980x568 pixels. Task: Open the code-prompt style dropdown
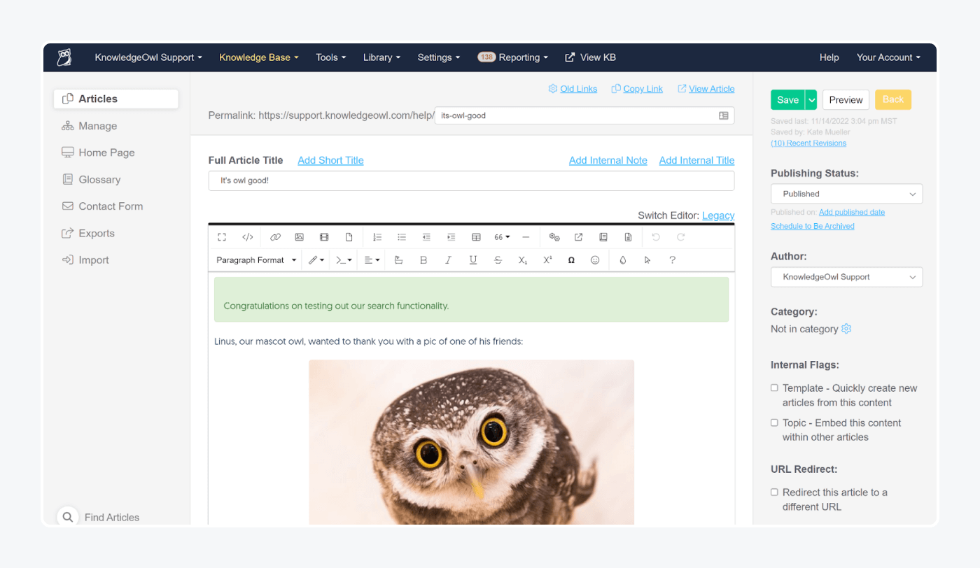coord(344,260)
